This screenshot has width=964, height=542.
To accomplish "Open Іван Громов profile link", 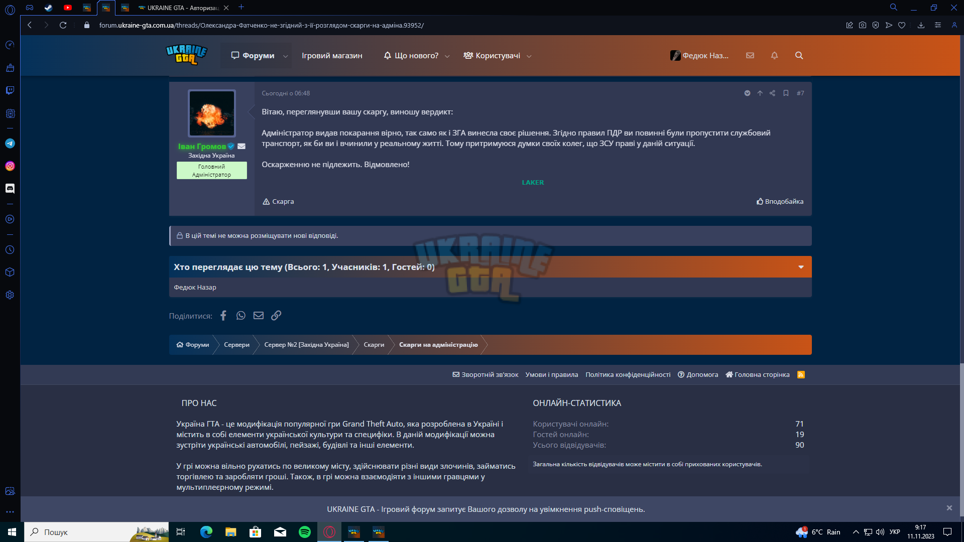I will click(202, 147).
